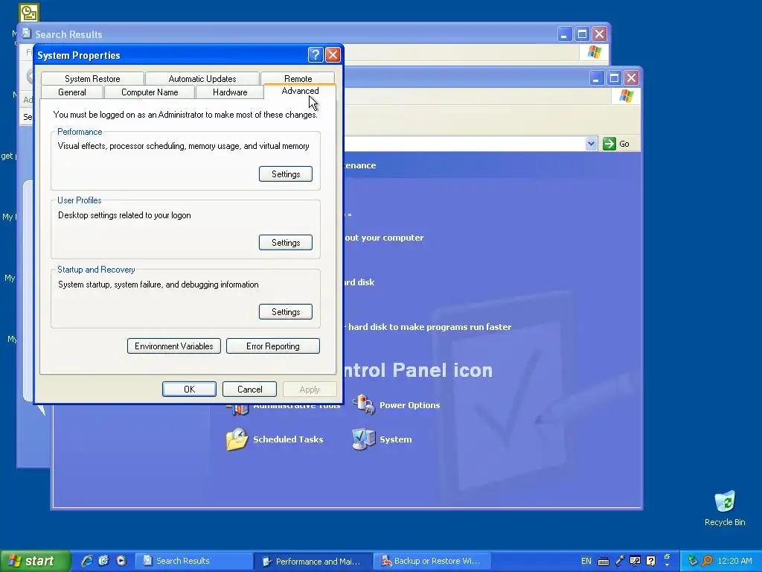
Task: Switch to the System Restore tab
Action: (92, 78)
